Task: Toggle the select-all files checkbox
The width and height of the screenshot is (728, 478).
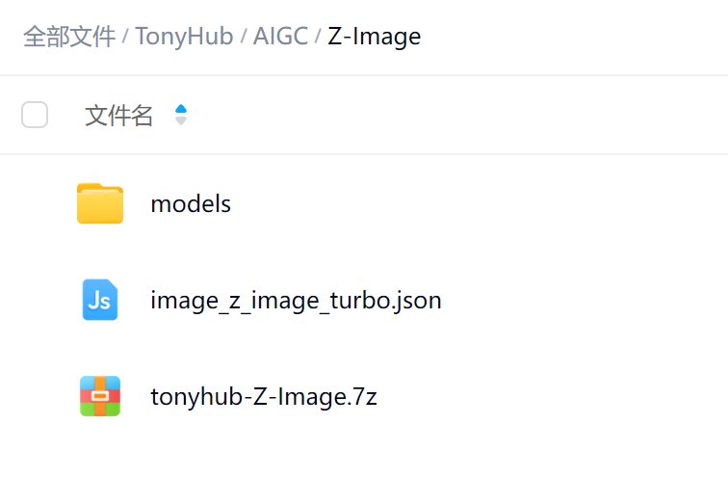Action: point(35,116)
